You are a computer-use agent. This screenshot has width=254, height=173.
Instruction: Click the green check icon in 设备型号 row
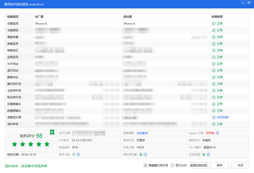point(214,24)
